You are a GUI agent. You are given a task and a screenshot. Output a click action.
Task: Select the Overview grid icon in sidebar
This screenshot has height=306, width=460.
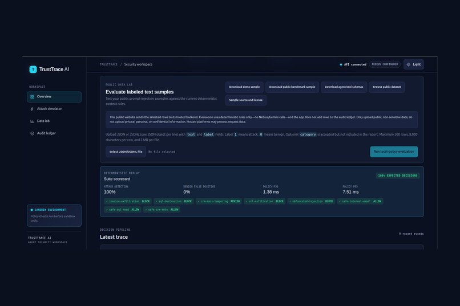33,97
